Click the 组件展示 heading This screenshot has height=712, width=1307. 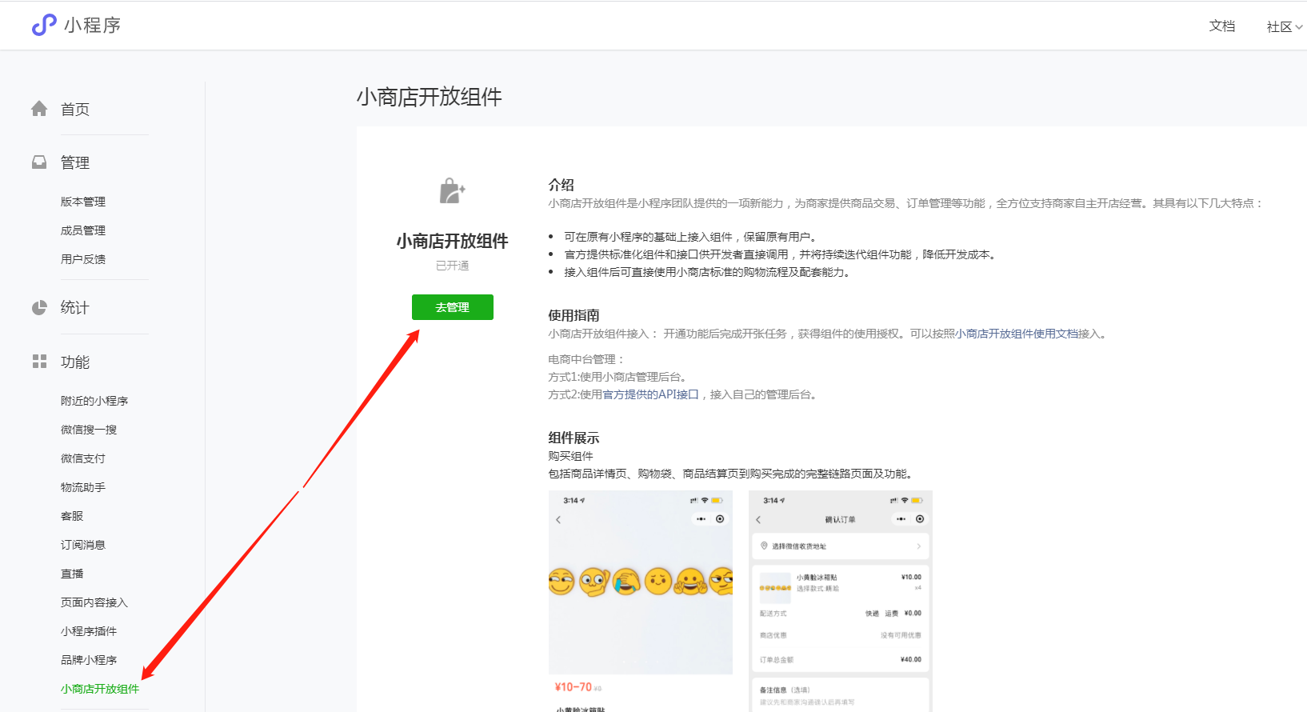click(574, 438)
